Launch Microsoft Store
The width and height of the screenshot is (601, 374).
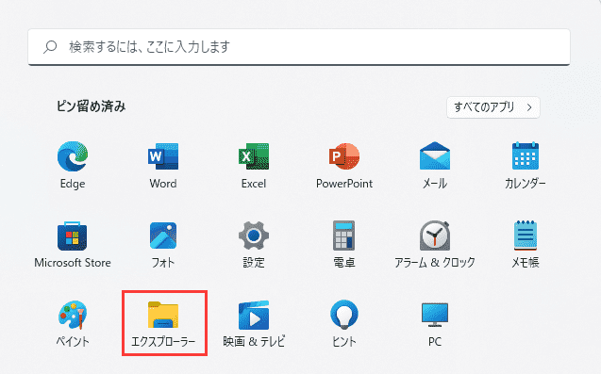[x=73, y=244]
